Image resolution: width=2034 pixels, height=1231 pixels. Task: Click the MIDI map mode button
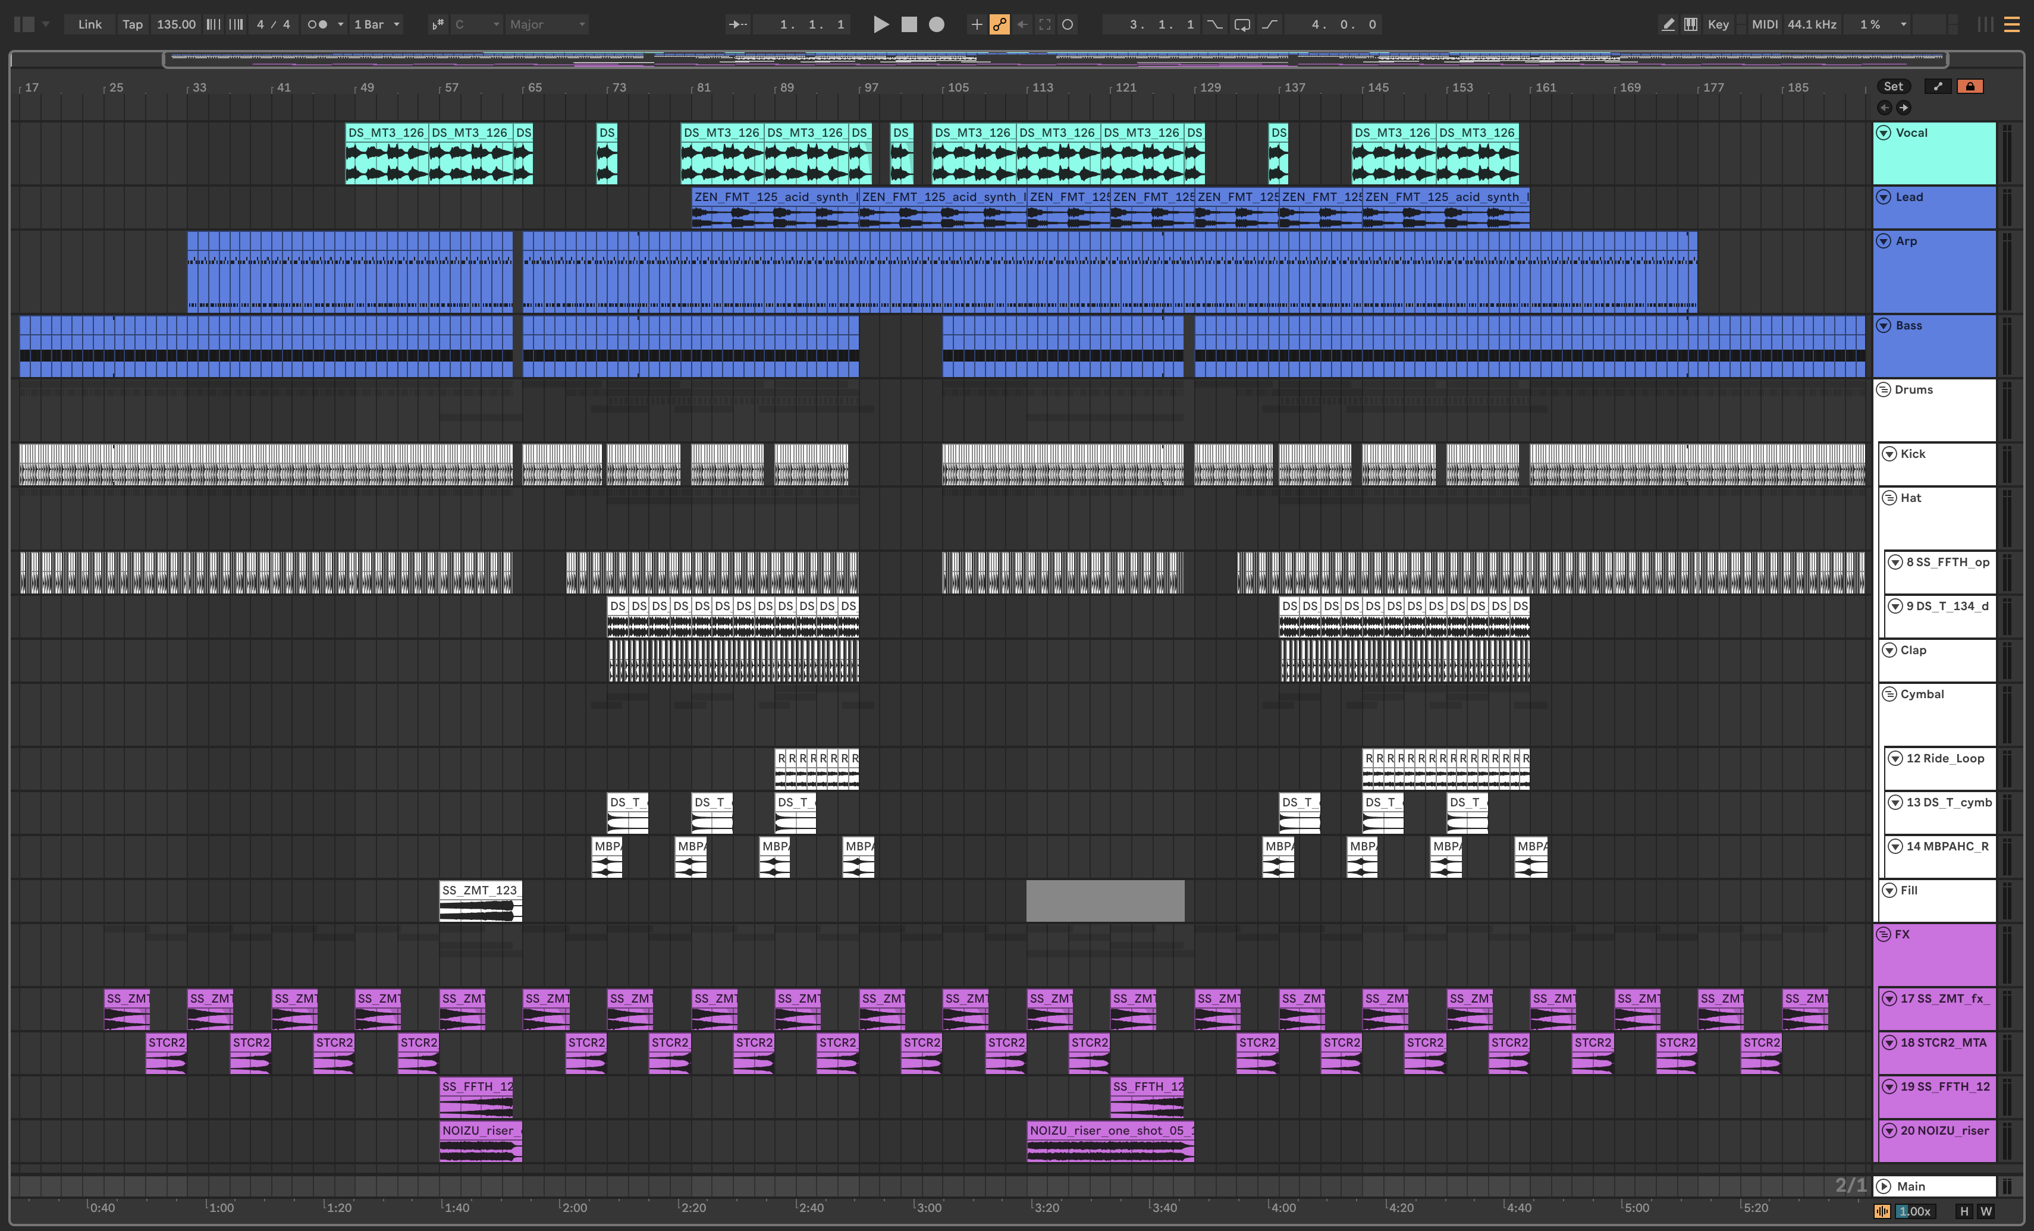(1764, 25)
